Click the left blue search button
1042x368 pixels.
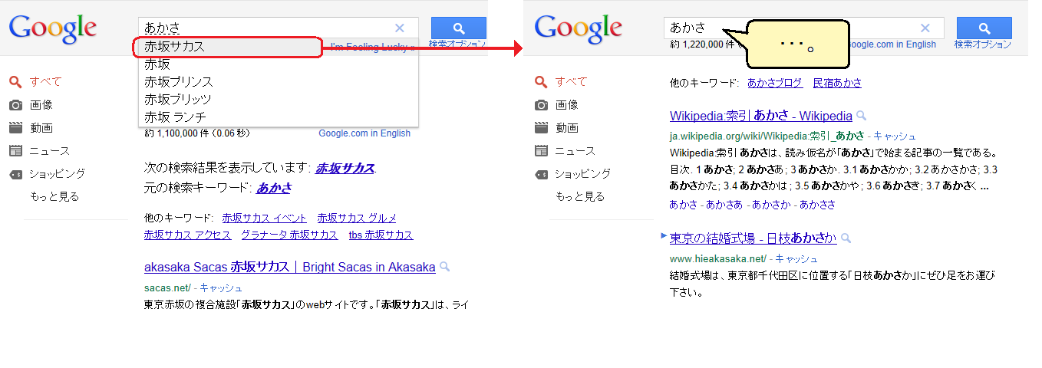coord(459,28)
